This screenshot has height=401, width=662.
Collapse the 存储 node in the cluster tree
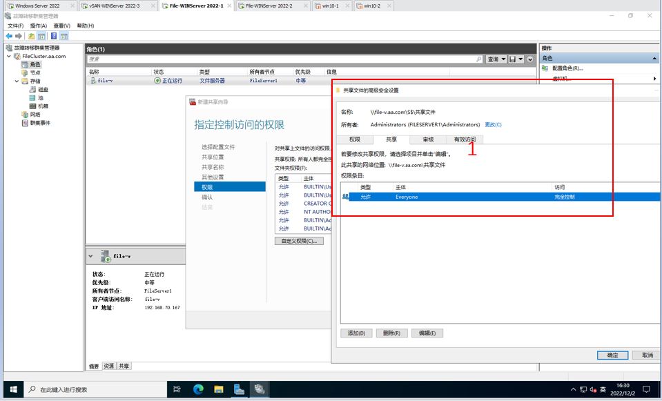[15, 79]
